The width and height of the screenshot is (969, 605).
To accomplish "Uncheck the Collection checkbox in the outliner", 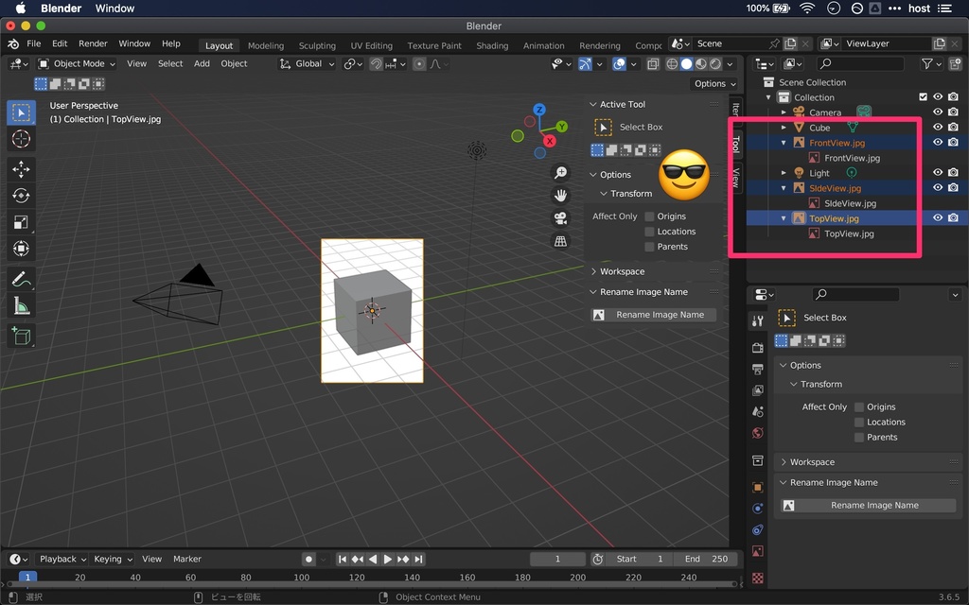I will click(923, 96).
